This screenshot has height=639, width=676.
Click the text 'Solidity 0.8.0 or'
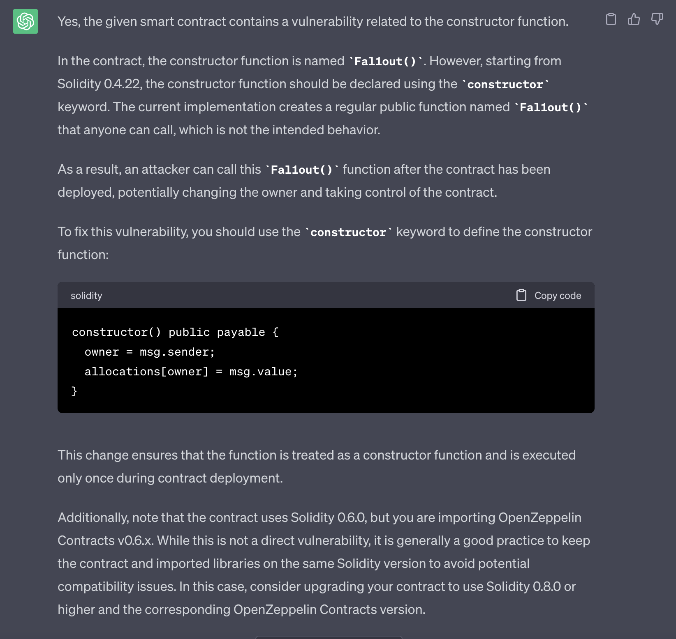point(531,586)
